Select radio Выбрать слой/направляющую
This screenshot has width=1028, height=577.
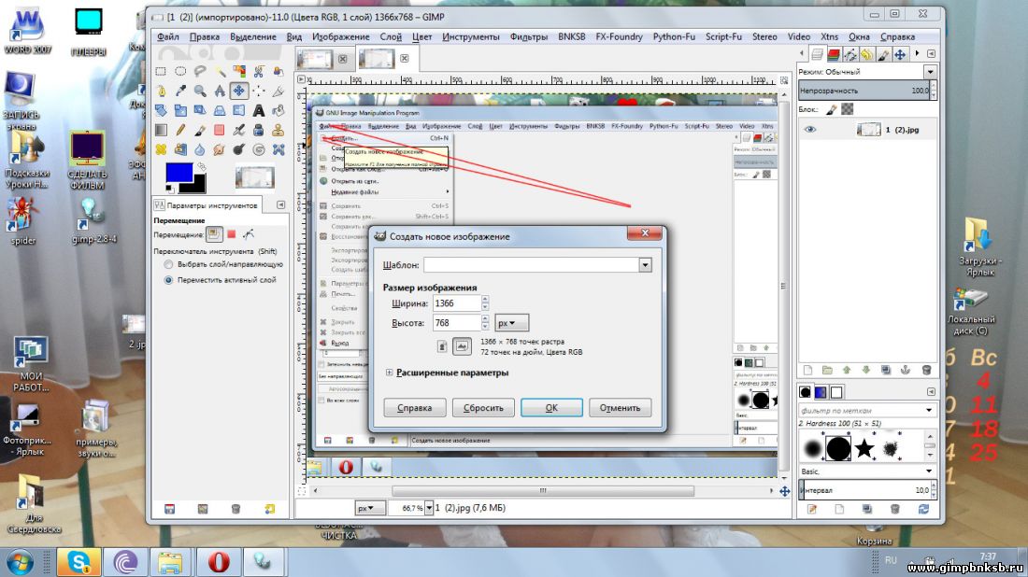point(168,264)
